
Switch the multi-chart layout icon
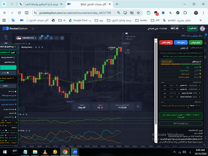62,38
